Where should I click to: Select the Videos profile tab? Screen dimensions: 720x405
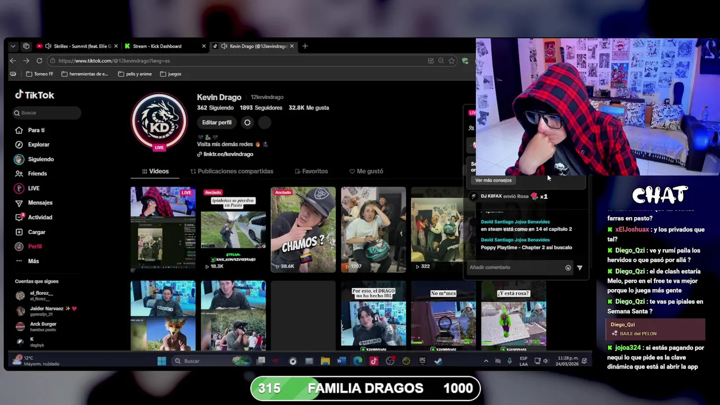155,171
